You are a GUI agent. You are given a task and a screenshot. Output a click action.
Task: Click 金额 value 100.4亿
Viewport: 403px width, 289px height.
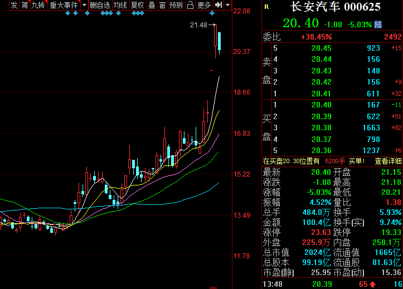317,222
